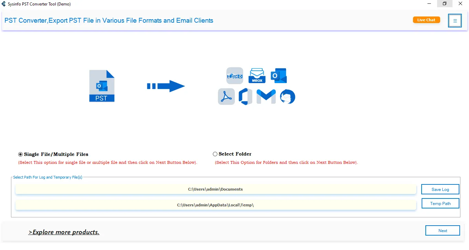
Task: Click the log path field showing Documents
Action: pos(216,189)
